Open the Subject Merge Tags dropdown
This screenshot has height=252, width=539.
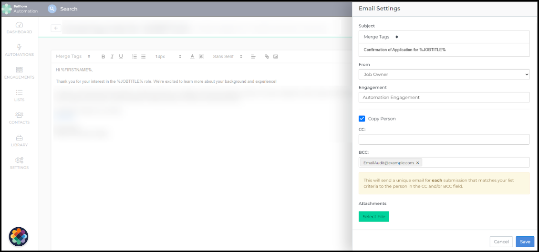point(381,37)
